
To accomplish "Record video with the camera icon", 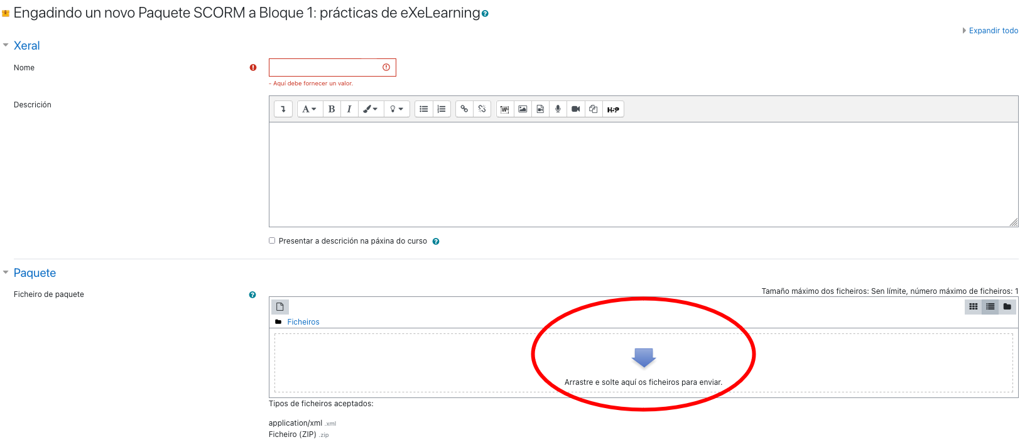I will pos(575,109).
